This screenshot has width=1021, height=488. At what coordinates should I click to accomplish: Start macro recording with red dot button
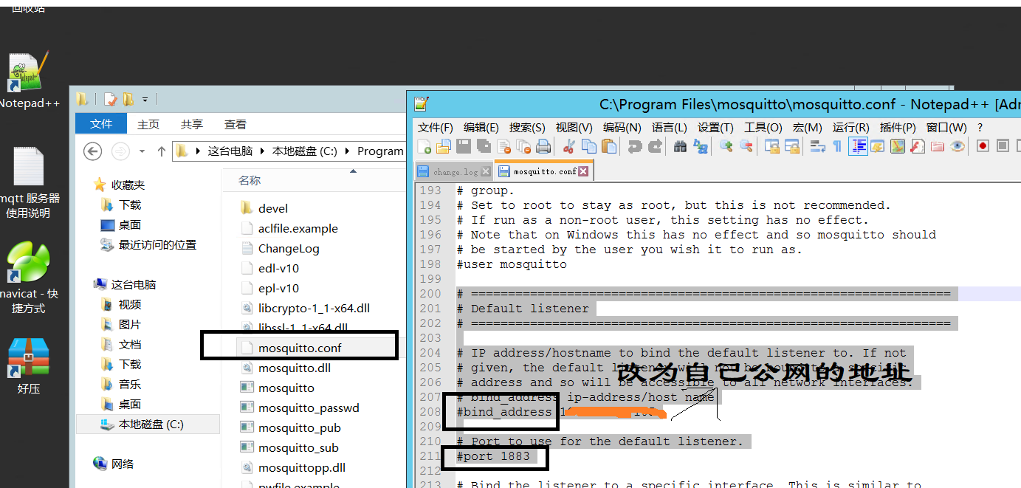click(x=983, y=146)
